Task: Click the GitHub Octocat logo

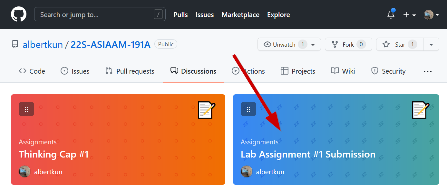Action: (x=19, y=14)
